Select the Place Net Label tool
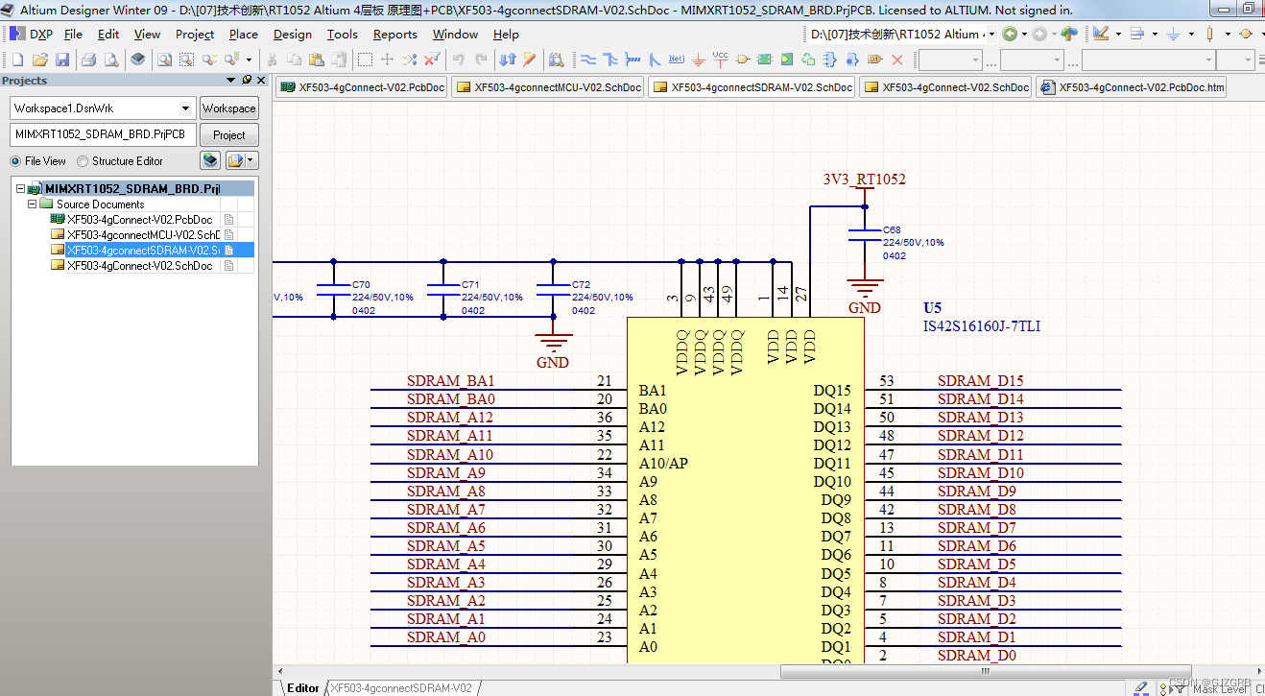1265x696 pixels. click(676, 59)
